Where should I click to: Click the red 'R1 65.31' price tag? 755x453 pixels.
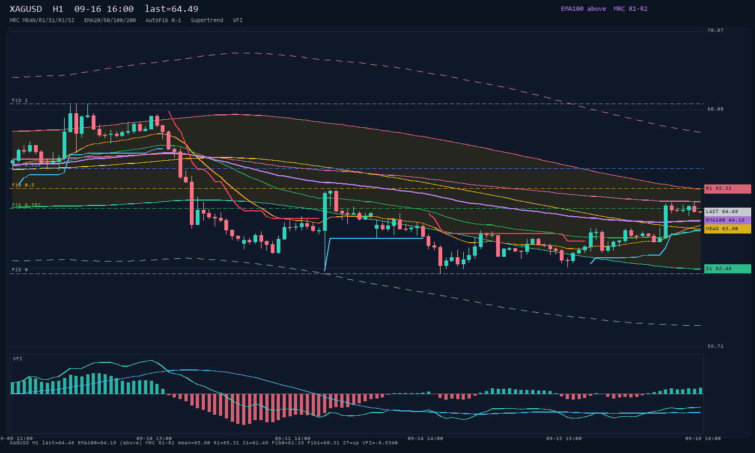(x=727, y=189)
